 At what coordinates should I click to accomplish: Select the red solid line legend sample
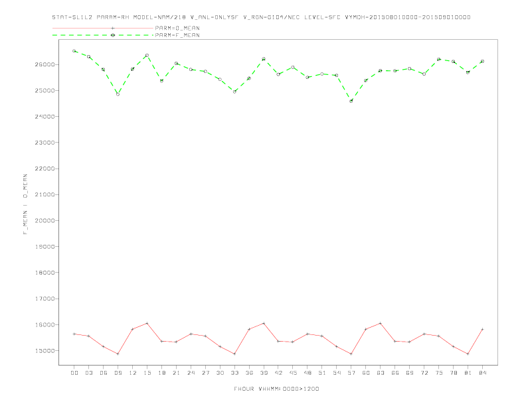tap(103, 28)
